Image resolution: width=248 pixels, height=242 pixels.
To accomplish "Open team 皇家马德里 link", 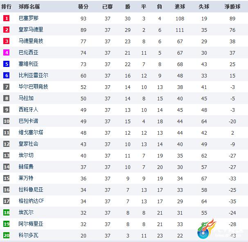I will (31, 30).
